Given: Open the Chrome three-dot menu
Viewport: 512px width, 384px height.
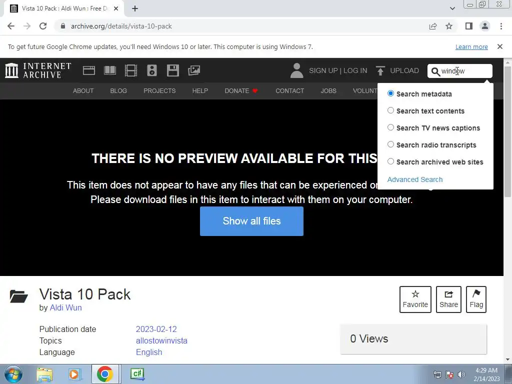Looking at the screenshot, I should tap(501, 26).
